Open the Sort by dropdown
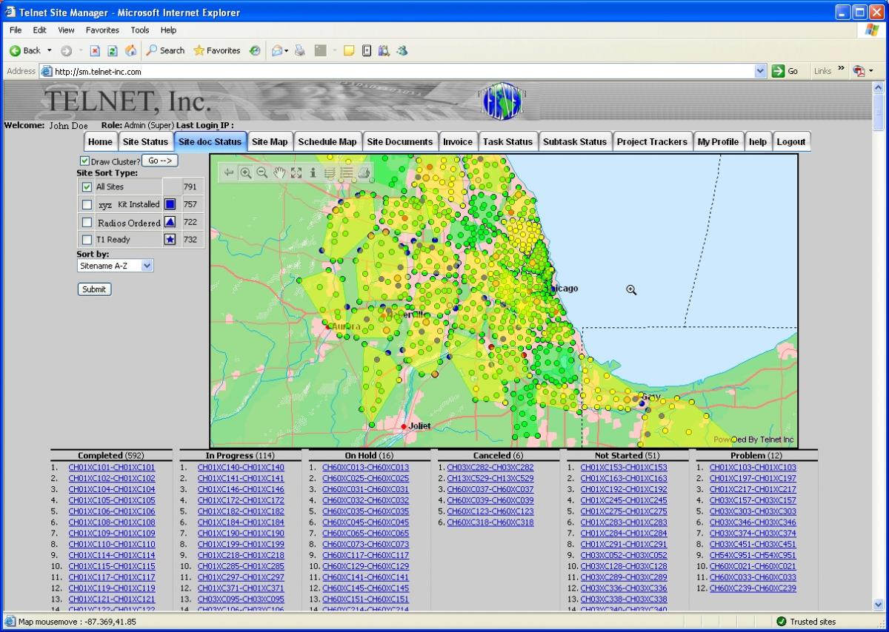 point(146,265)
